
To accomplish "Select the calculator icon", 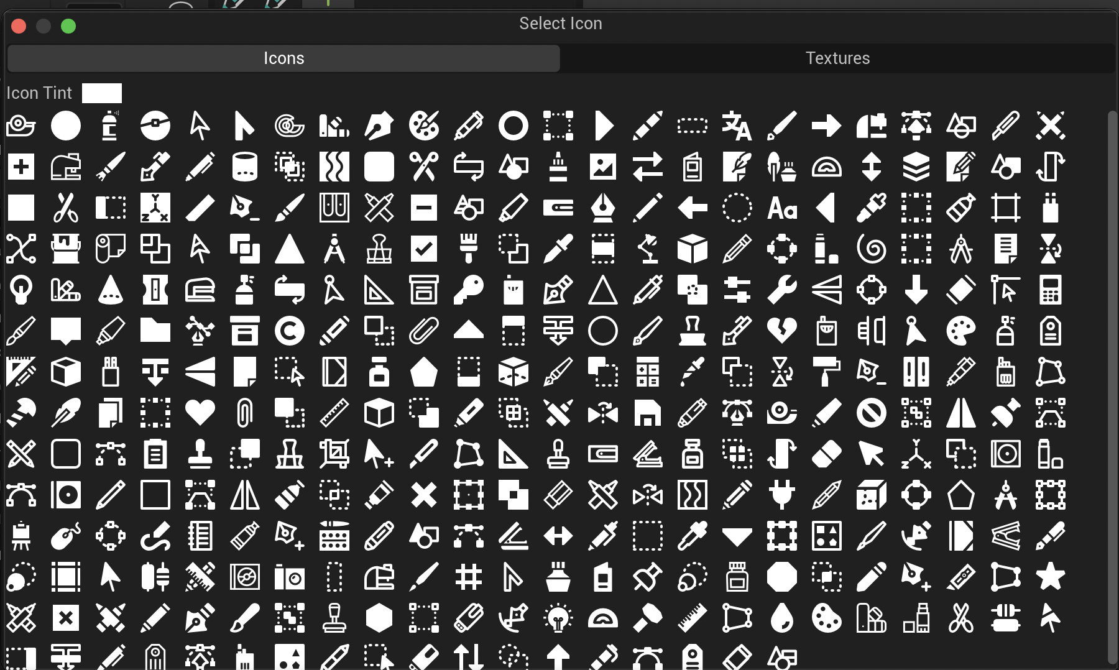I will pyautogui.click(x=1051, y=289).
